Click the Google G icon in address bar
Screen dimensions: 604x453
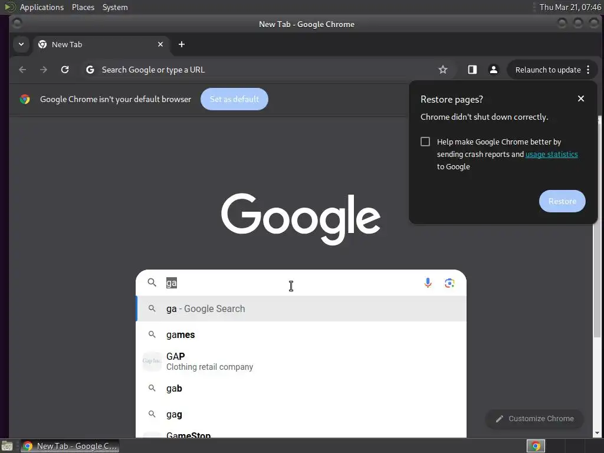point(90,70)
